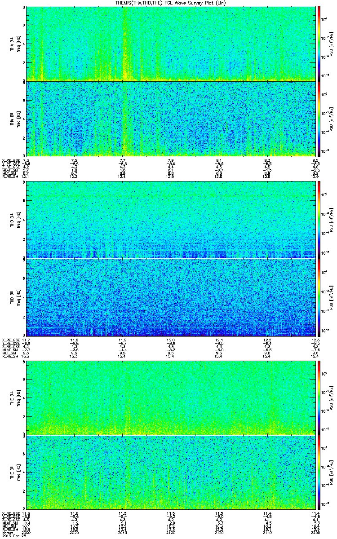This screenshot has height=539, width=337.
Task: Click the 2019 Dec 28 date label
Action: 13,536
